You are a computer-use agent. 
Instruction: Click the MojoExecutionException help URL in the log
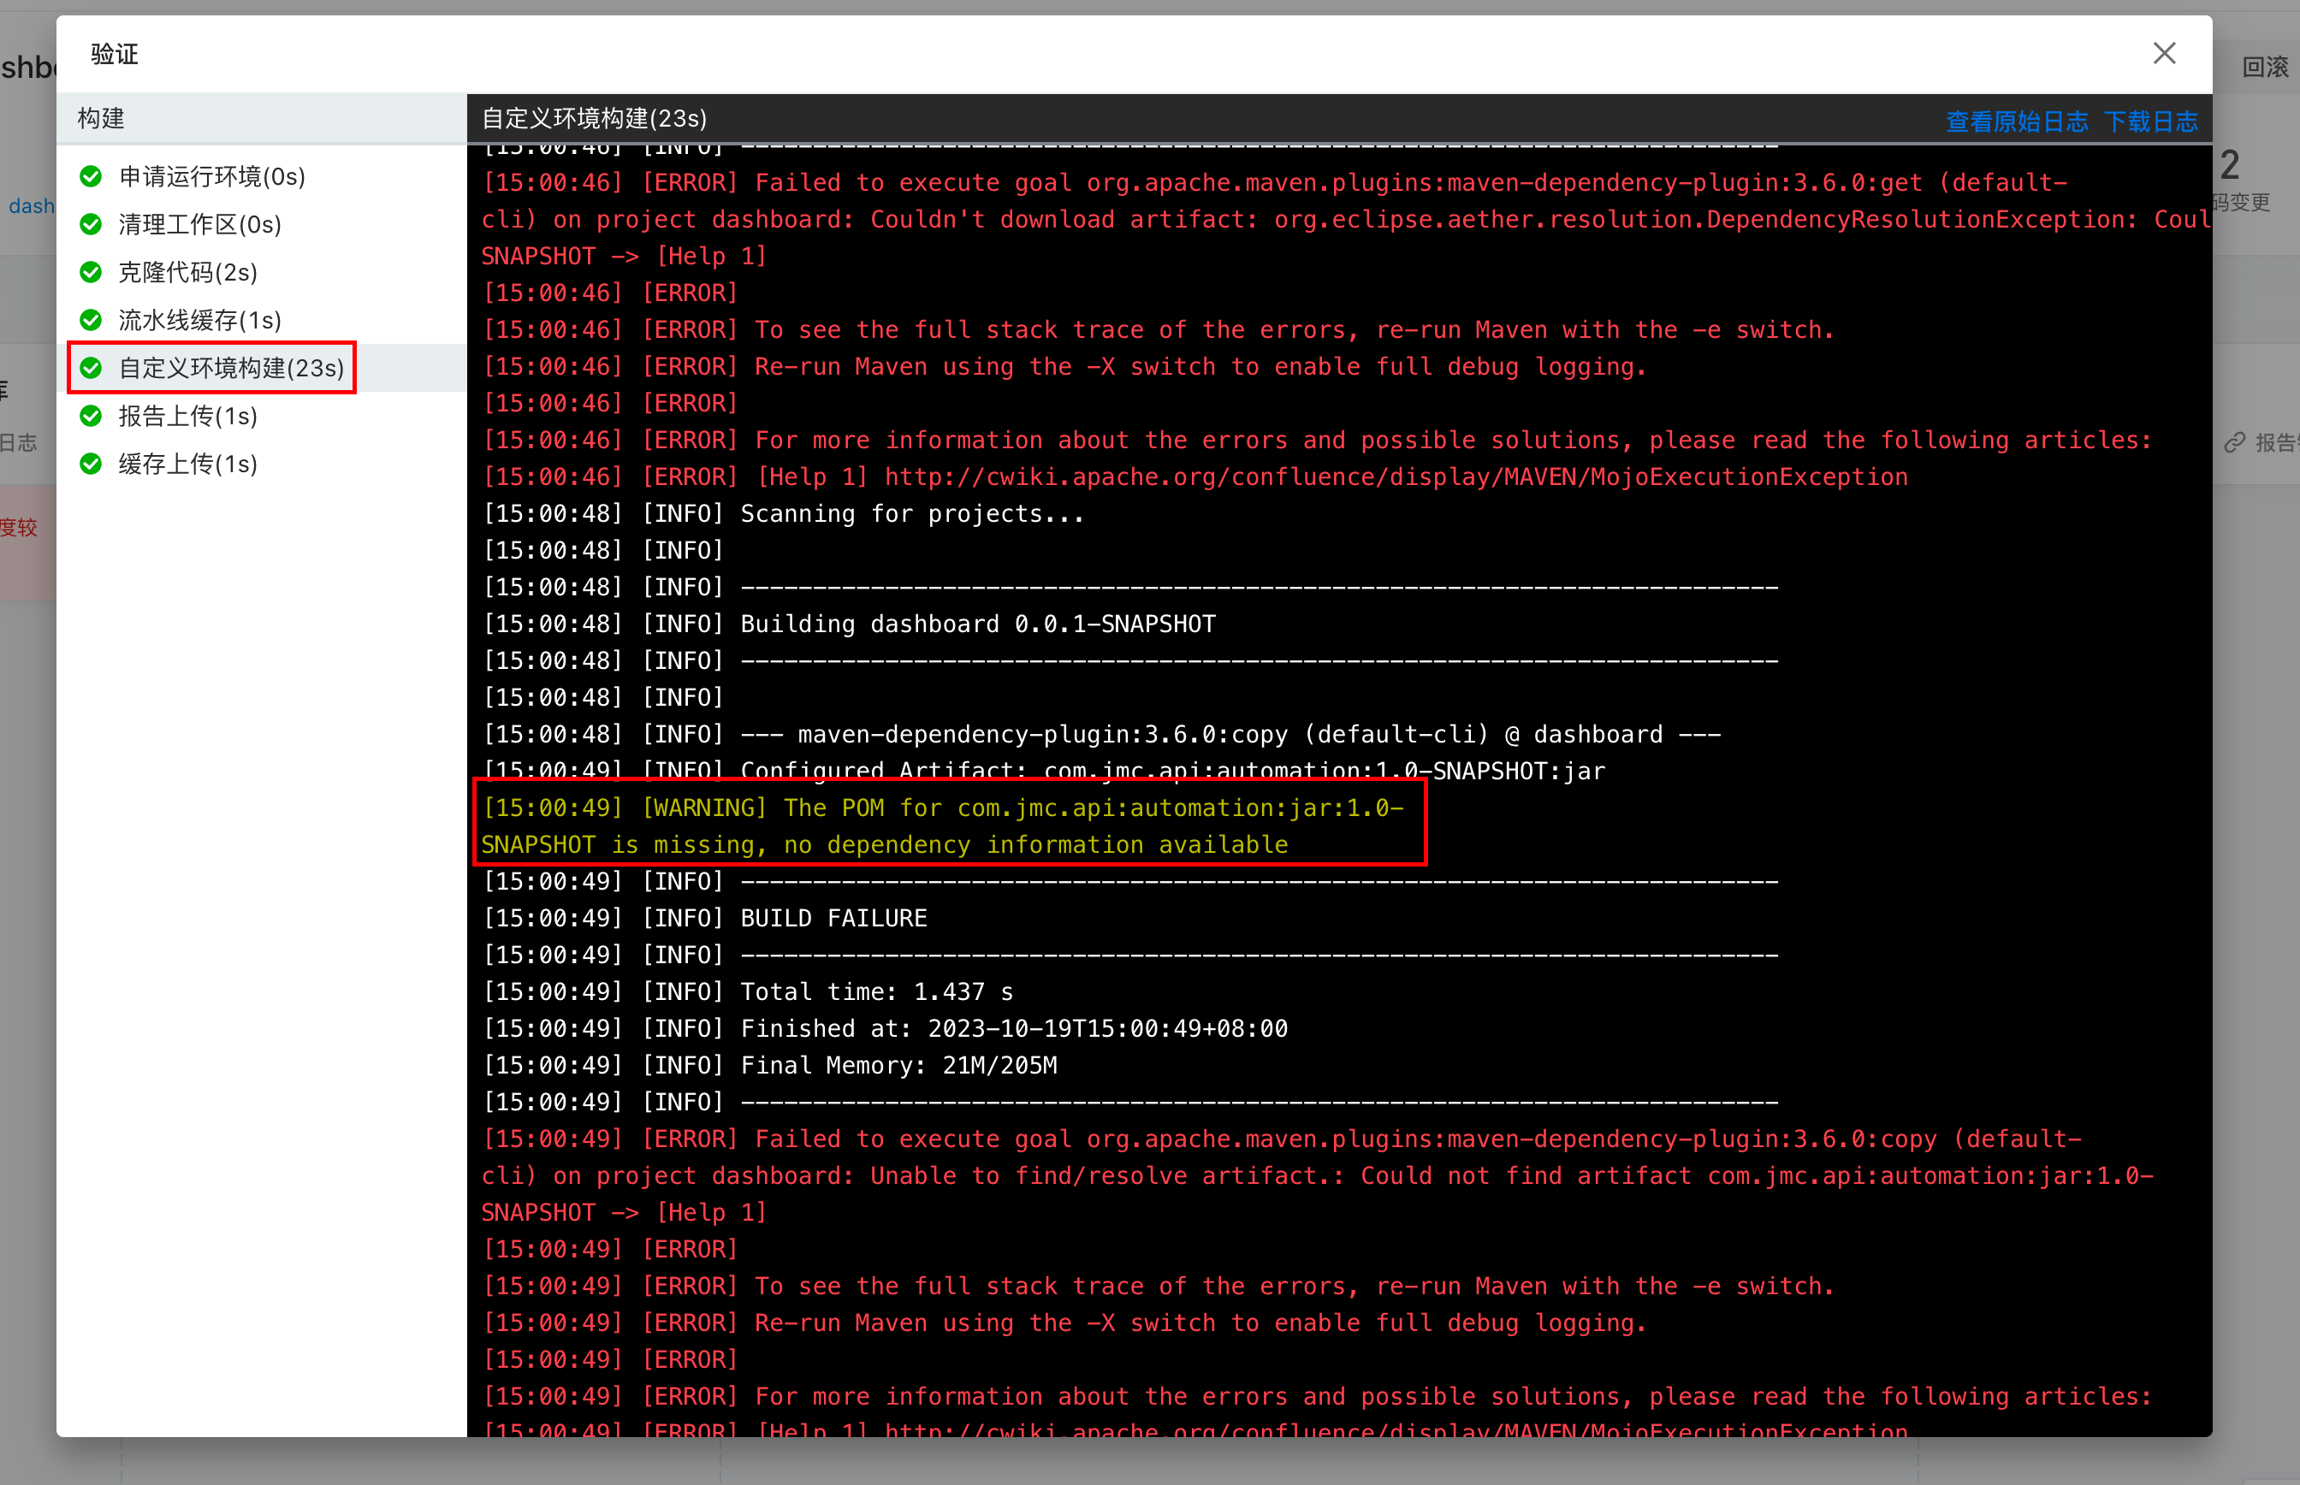coord(1396,477)
